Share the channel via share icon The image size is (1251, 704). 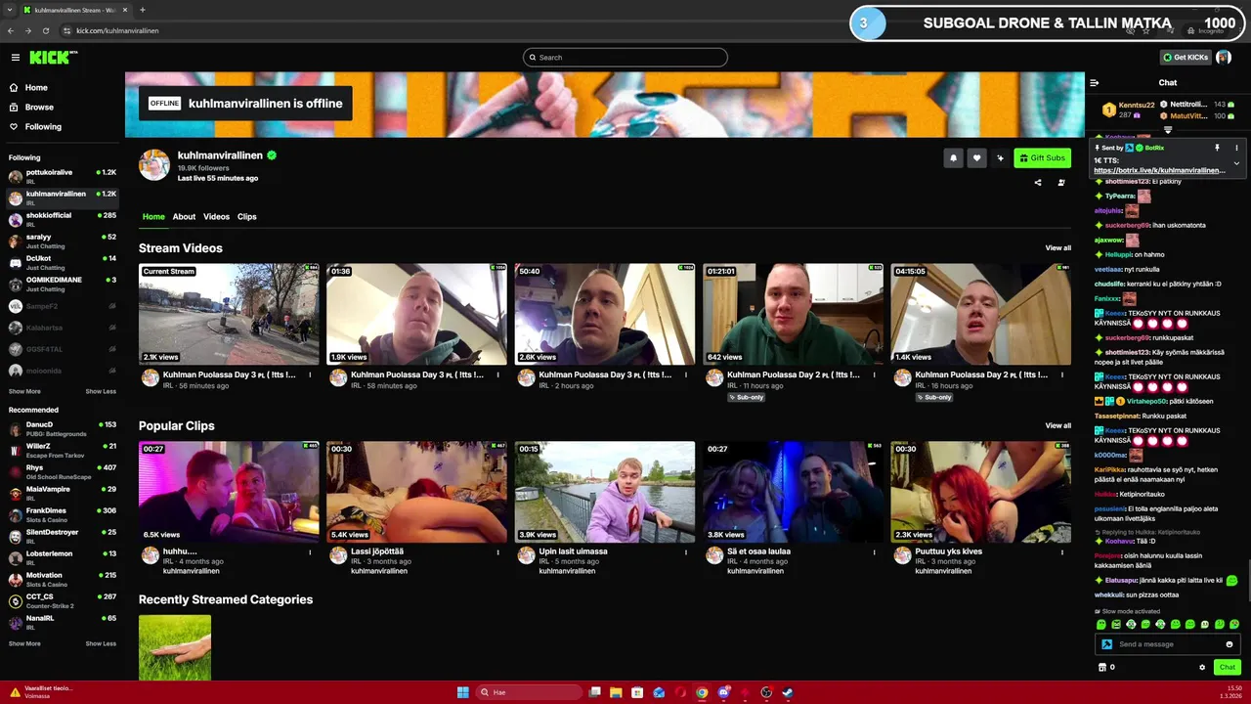(x=1038, y=182)
